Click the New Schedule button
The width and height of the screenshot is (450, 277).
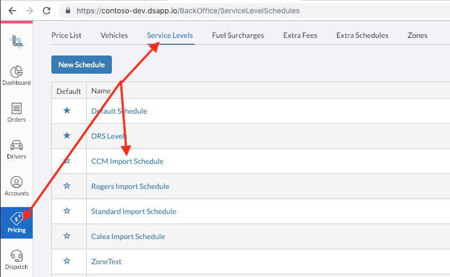pyautogui.click(x=81, y=65)
